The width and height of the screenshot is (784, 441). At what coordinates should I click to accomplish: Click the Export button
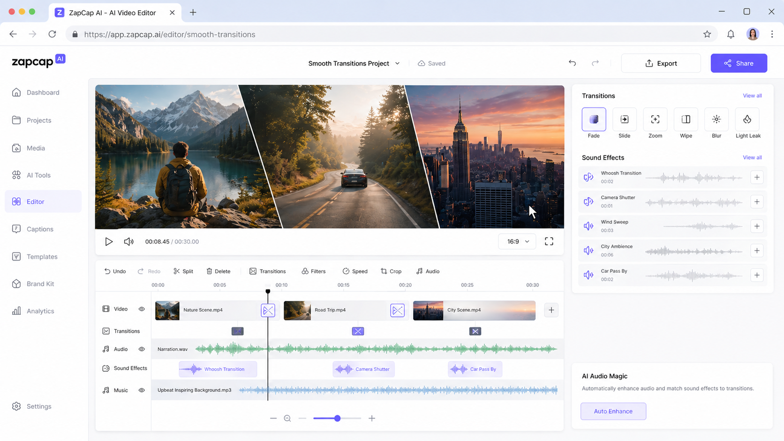(661, 63)
